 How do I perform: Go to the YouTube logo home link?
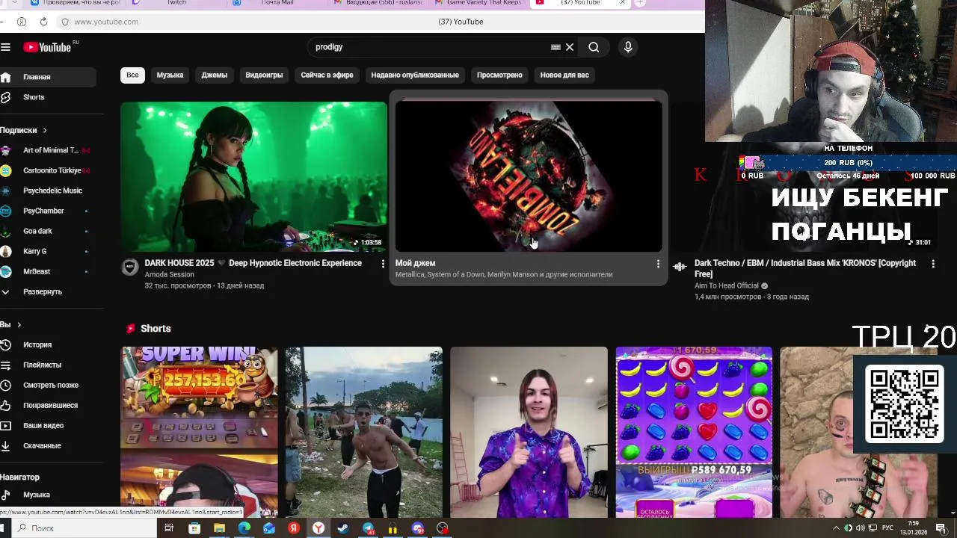(46, 47)
